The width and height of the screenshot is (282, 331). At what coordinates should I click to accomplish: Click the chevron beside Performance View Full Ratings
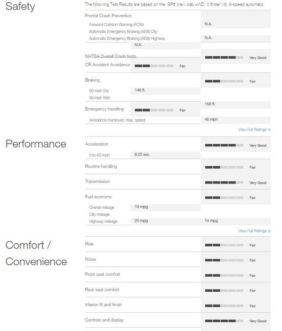tap(269, 231)
